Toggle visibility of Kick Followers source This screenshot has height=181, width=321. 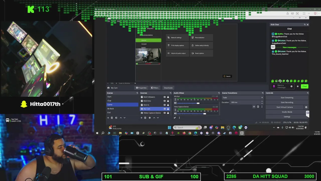pyautogui.click(x=165, y=97)
